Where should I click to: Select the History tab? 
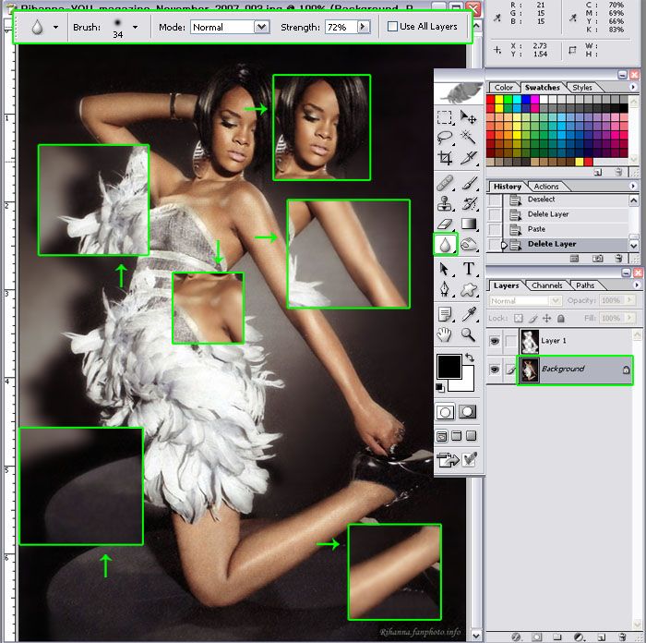click(x=508, y=187)
